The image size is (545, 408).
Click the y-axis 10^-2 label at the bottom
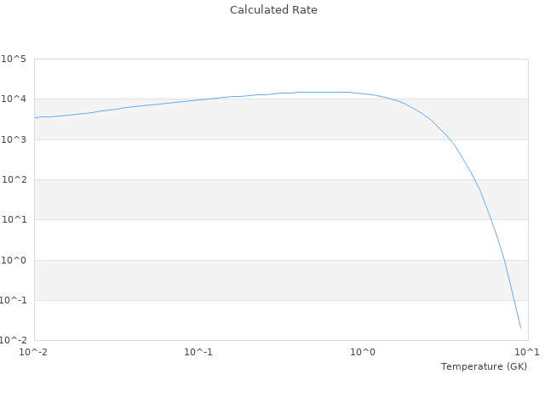point(12,341)
